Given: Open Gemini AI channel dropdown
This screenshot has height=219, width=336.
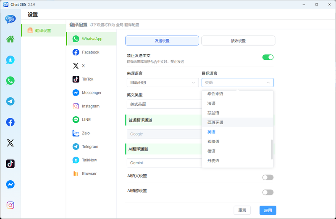Looking at the screenshot, I should pyautogui.click(x=164, y=163).
